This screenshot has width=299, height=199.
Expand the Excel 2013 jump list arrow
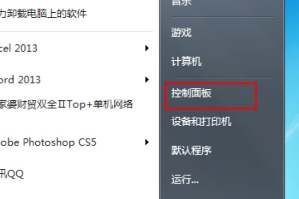[x=147, y=48]
